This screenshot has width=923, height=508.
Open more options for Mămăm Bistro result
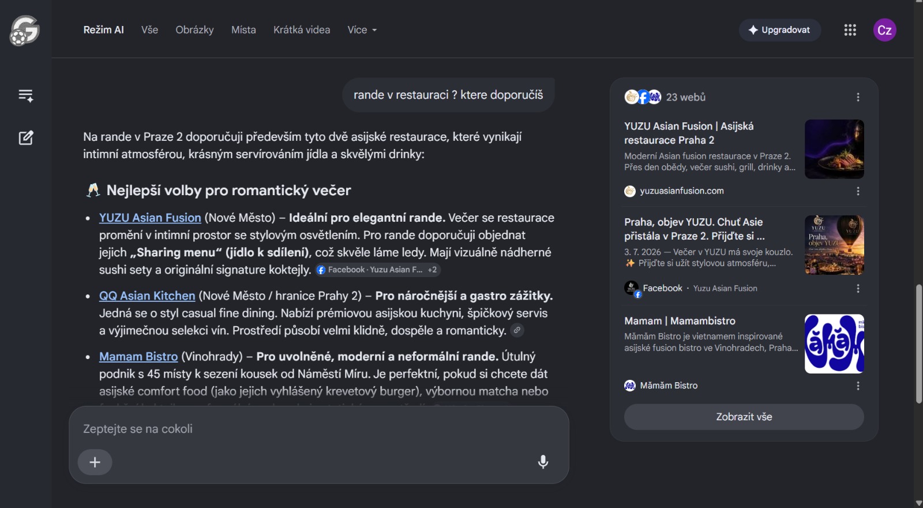pos(858,386)
